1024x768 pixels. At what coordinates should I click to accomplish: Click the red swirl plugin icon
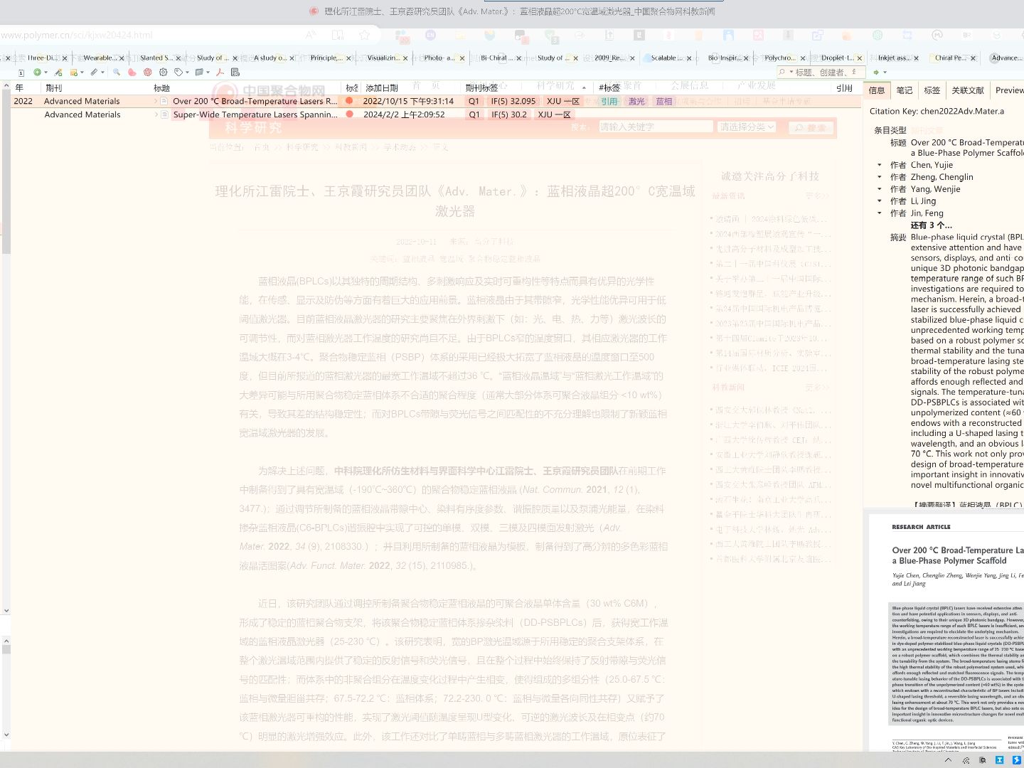[x=148, y=72]
